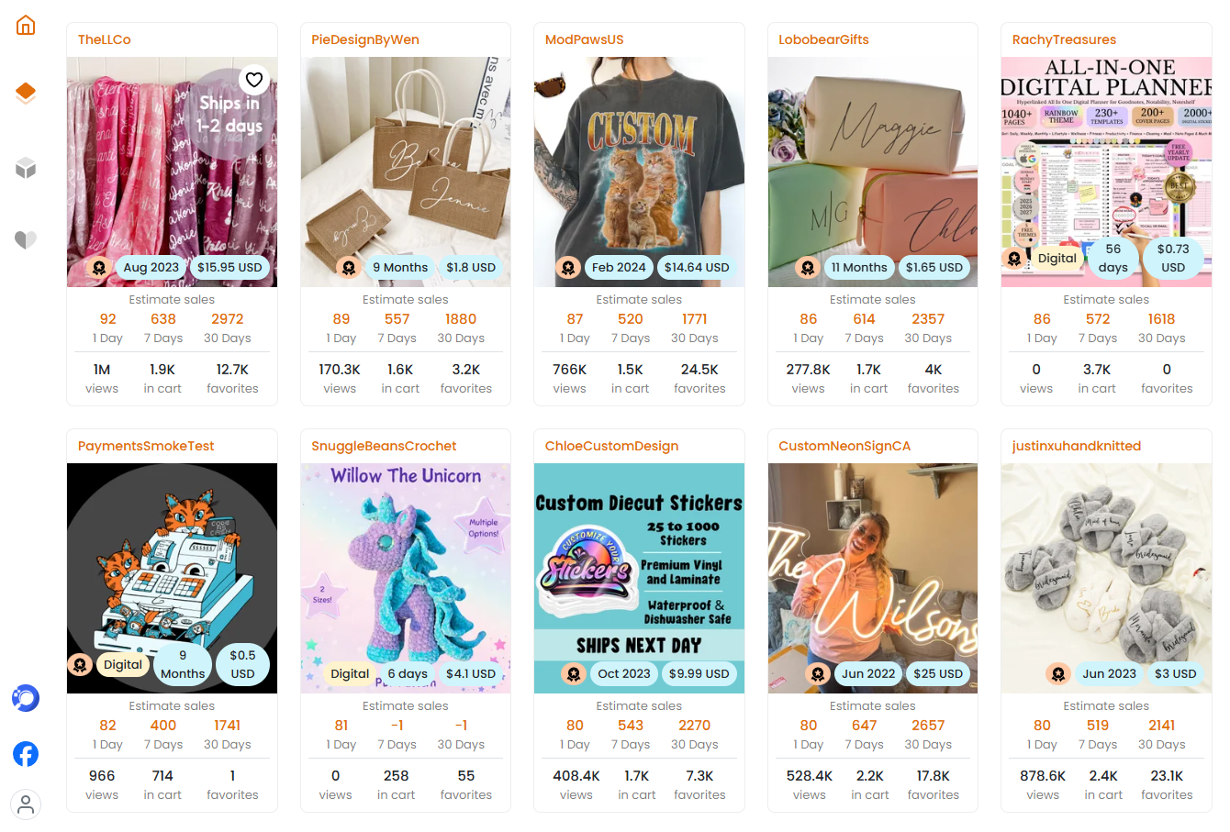This screenshot has width=1230, height=832.
Task: Click the Digital tag on PaymentsSmokeTest listing
Action: coord(122,664)
